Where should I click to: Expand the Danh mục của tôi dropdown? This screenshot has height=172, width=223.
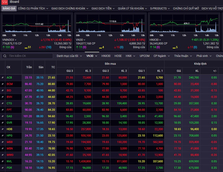[69, 56]
